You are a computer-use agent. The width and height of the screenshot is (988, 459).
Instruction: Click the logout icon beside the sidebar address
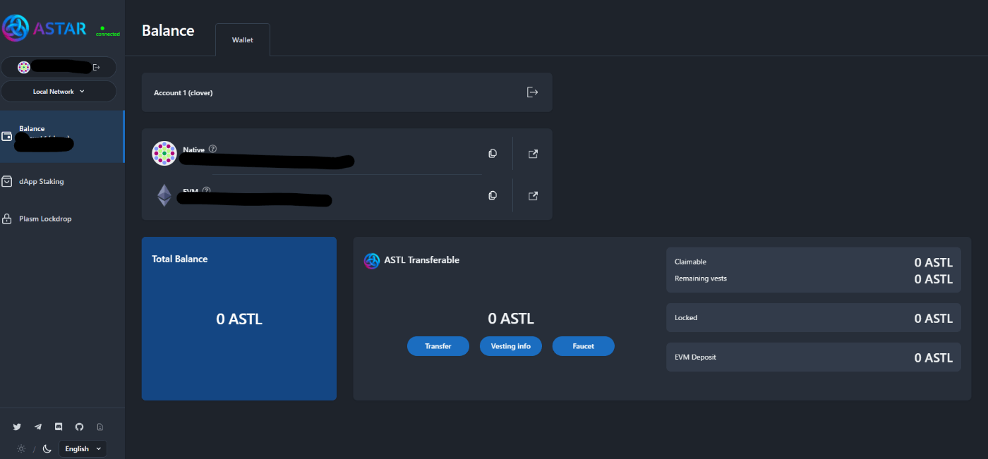point(97,68)
